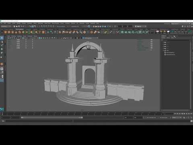The image size is (193, 145).
Task: Open the Script Editor icon at bottom right
Action: 191,121
